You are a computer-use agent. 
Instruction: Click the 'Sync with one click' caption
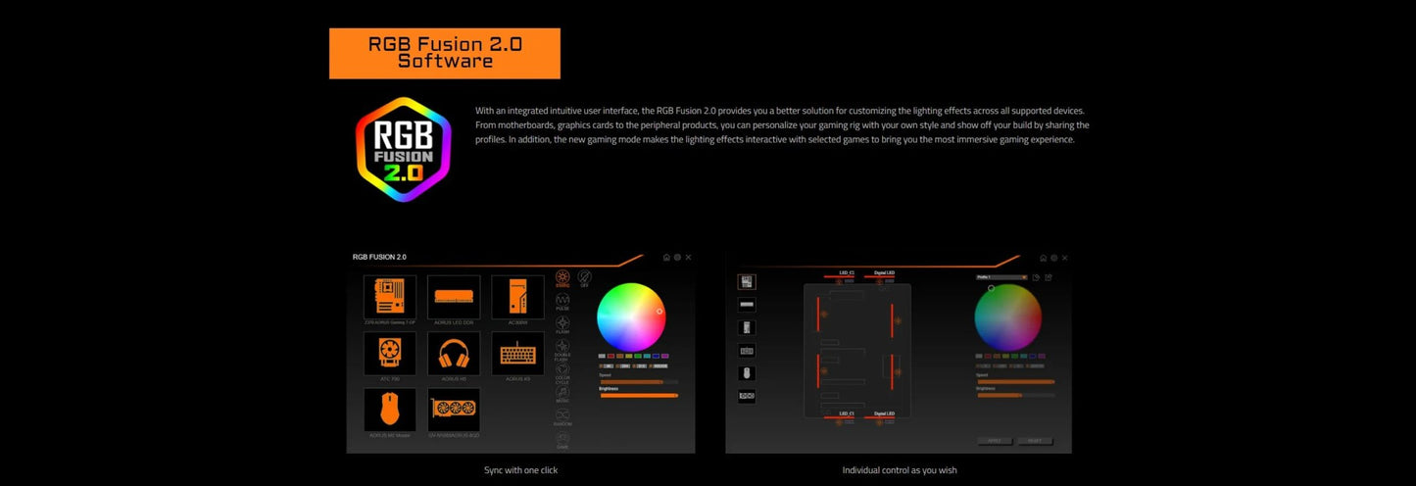coord(521,470)
